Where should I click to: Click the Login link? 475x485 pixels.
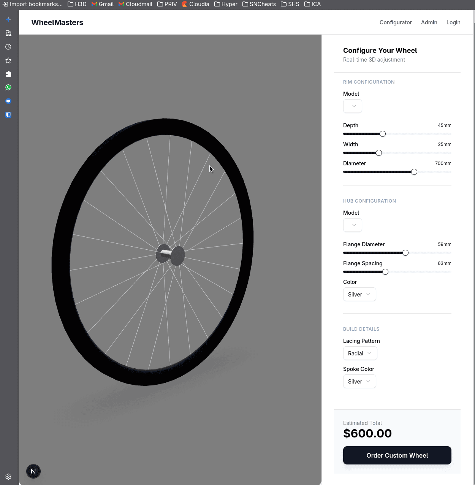pos(453,22)
